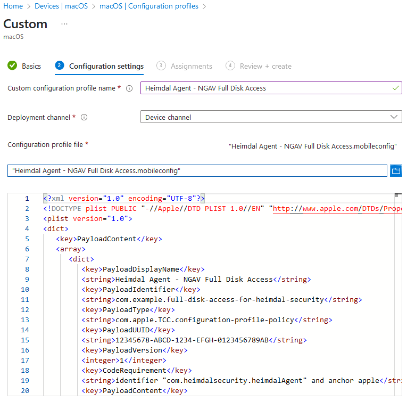407x401 pixels.
Task: Click the Deployment channel chevron arrow
Action: coord(394,117)
